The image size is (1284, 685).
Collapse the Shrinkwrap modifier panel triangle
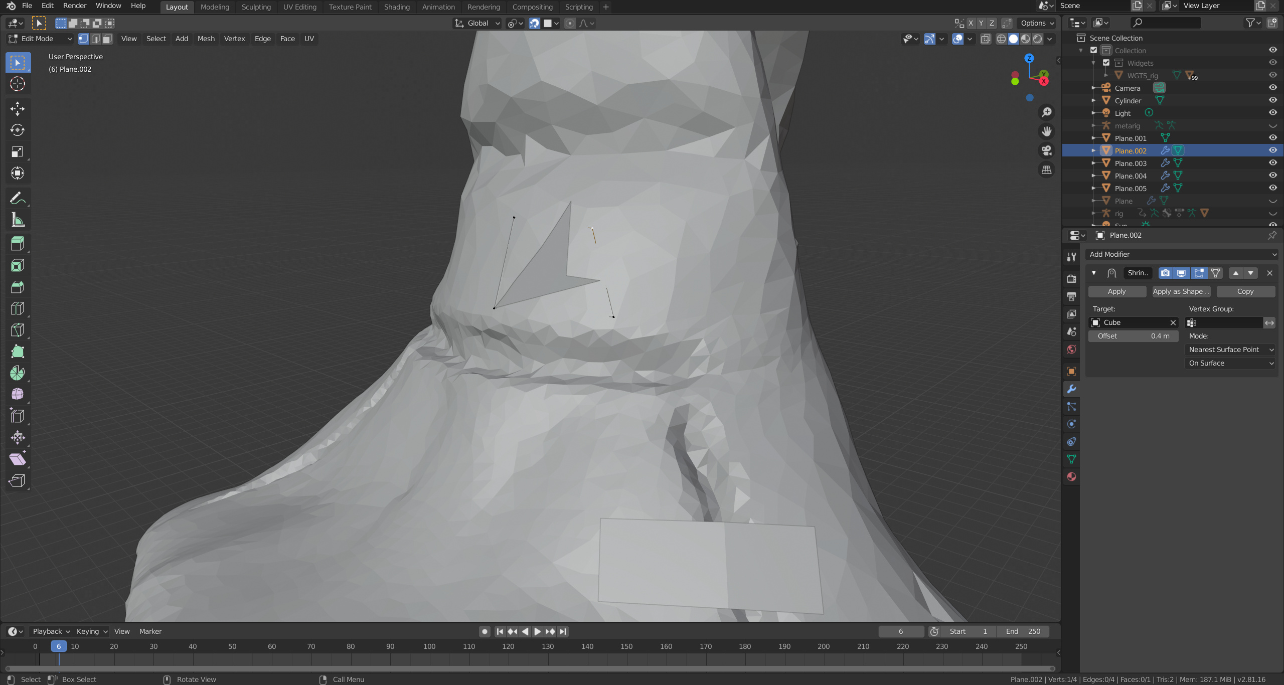coord(1094,273)
